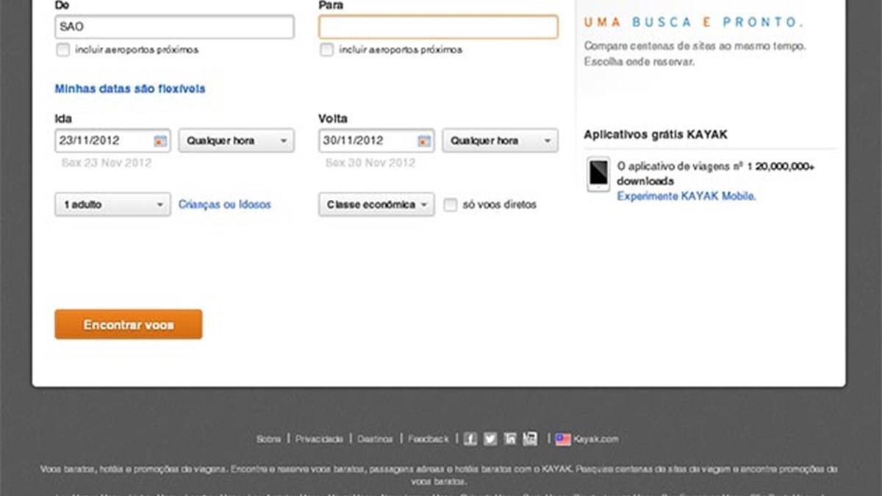Open the Ida date calendar icon
882x496 pixels.
(160, 141)
